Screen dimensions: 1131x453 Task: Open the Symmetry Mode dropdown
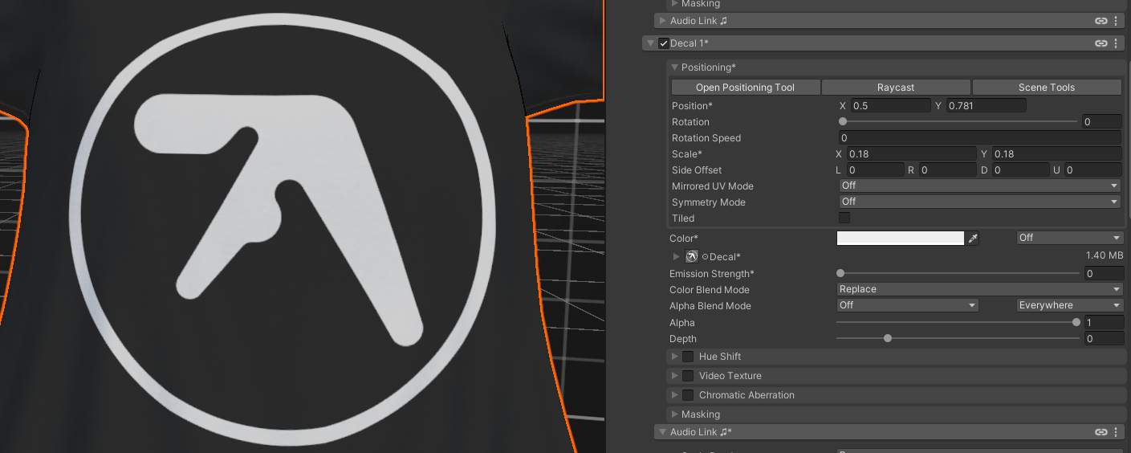[979, 202]
